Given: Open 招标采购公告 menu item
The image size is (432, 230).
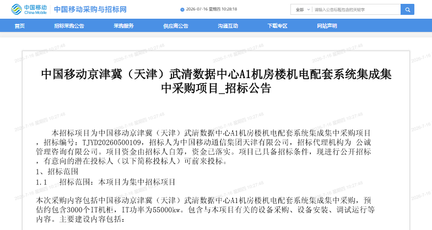Looking at the screenshot, I should tap(69, 26).
